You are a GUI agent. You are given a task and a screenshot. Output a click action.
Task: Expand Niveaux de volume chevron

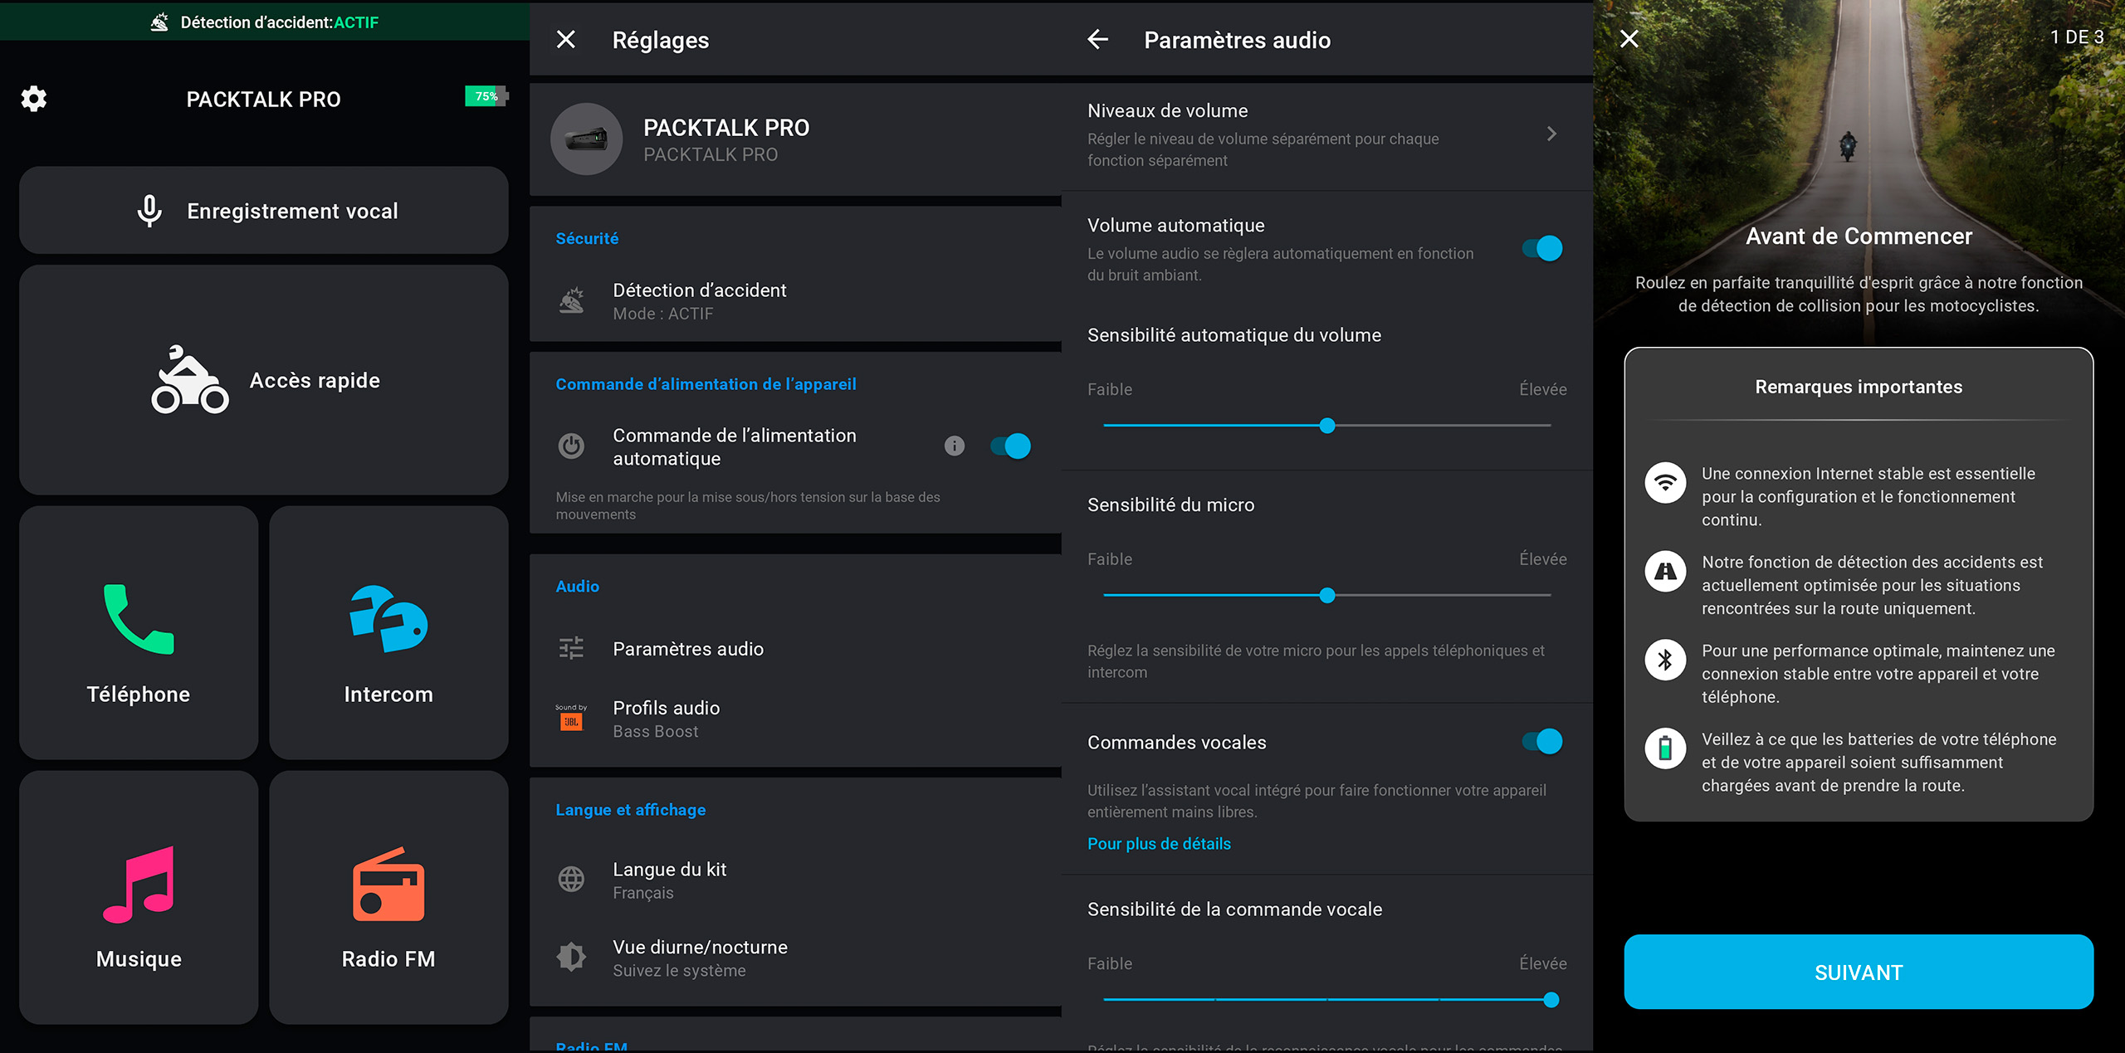1551,134
